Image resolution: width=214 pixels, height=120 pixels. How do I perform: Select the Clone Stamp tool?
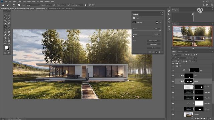coord(9,26)
